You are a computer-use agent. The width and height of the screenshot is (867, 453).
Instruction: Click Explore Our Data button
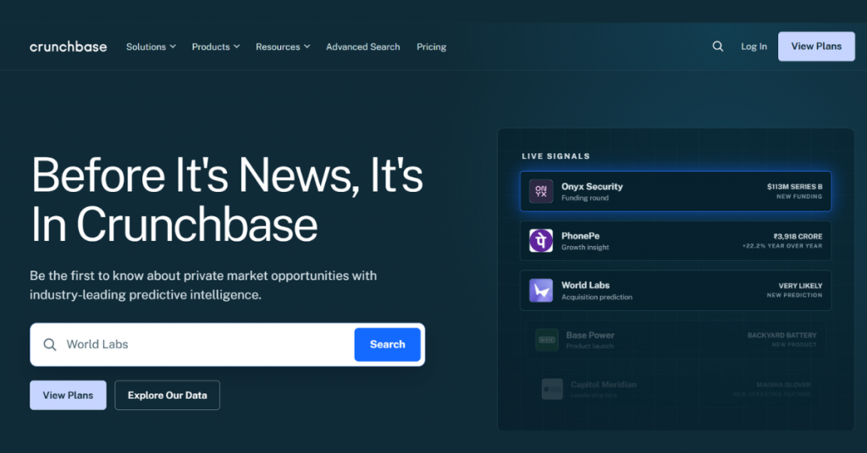coord(167,395)
